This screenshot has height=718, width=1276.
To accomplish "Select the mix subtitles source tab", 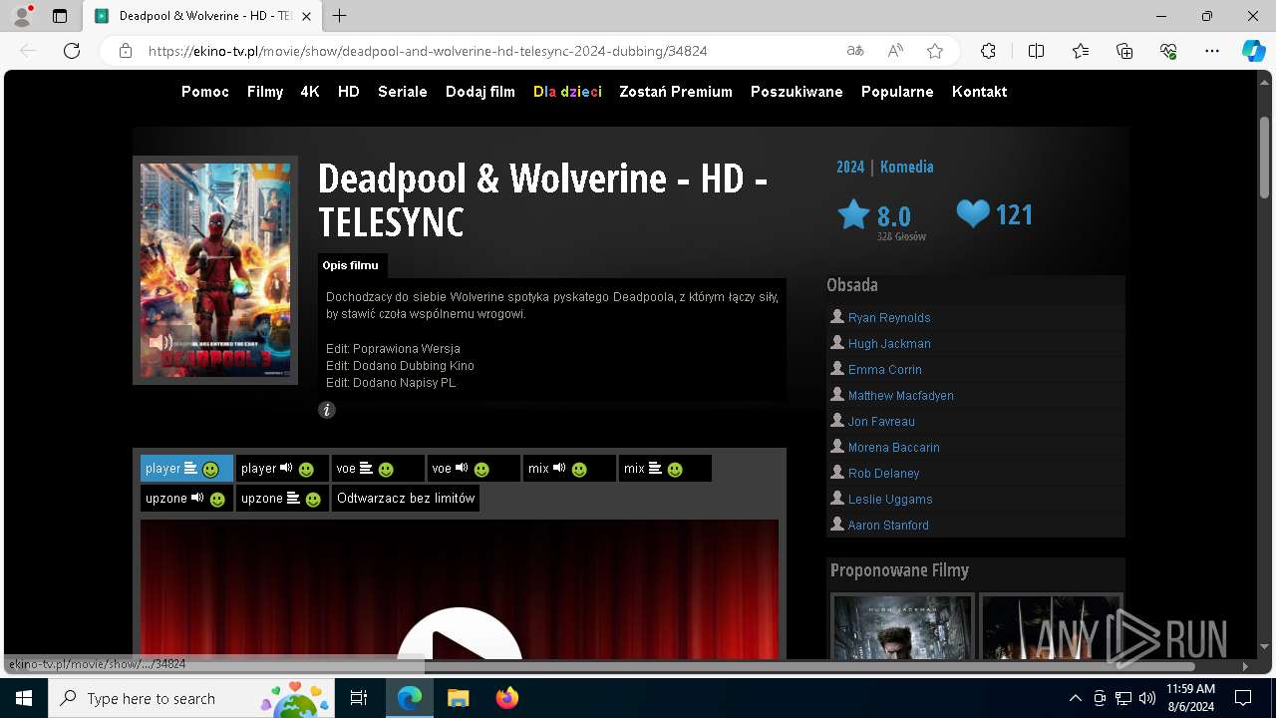I will coord(665,469).
